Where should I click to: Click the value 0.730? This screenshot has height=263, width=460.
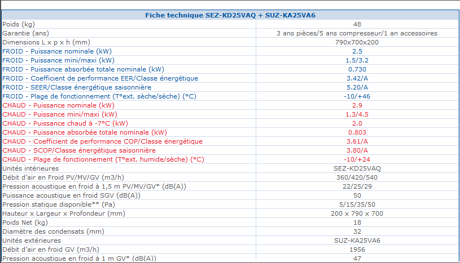pos(357,69)
